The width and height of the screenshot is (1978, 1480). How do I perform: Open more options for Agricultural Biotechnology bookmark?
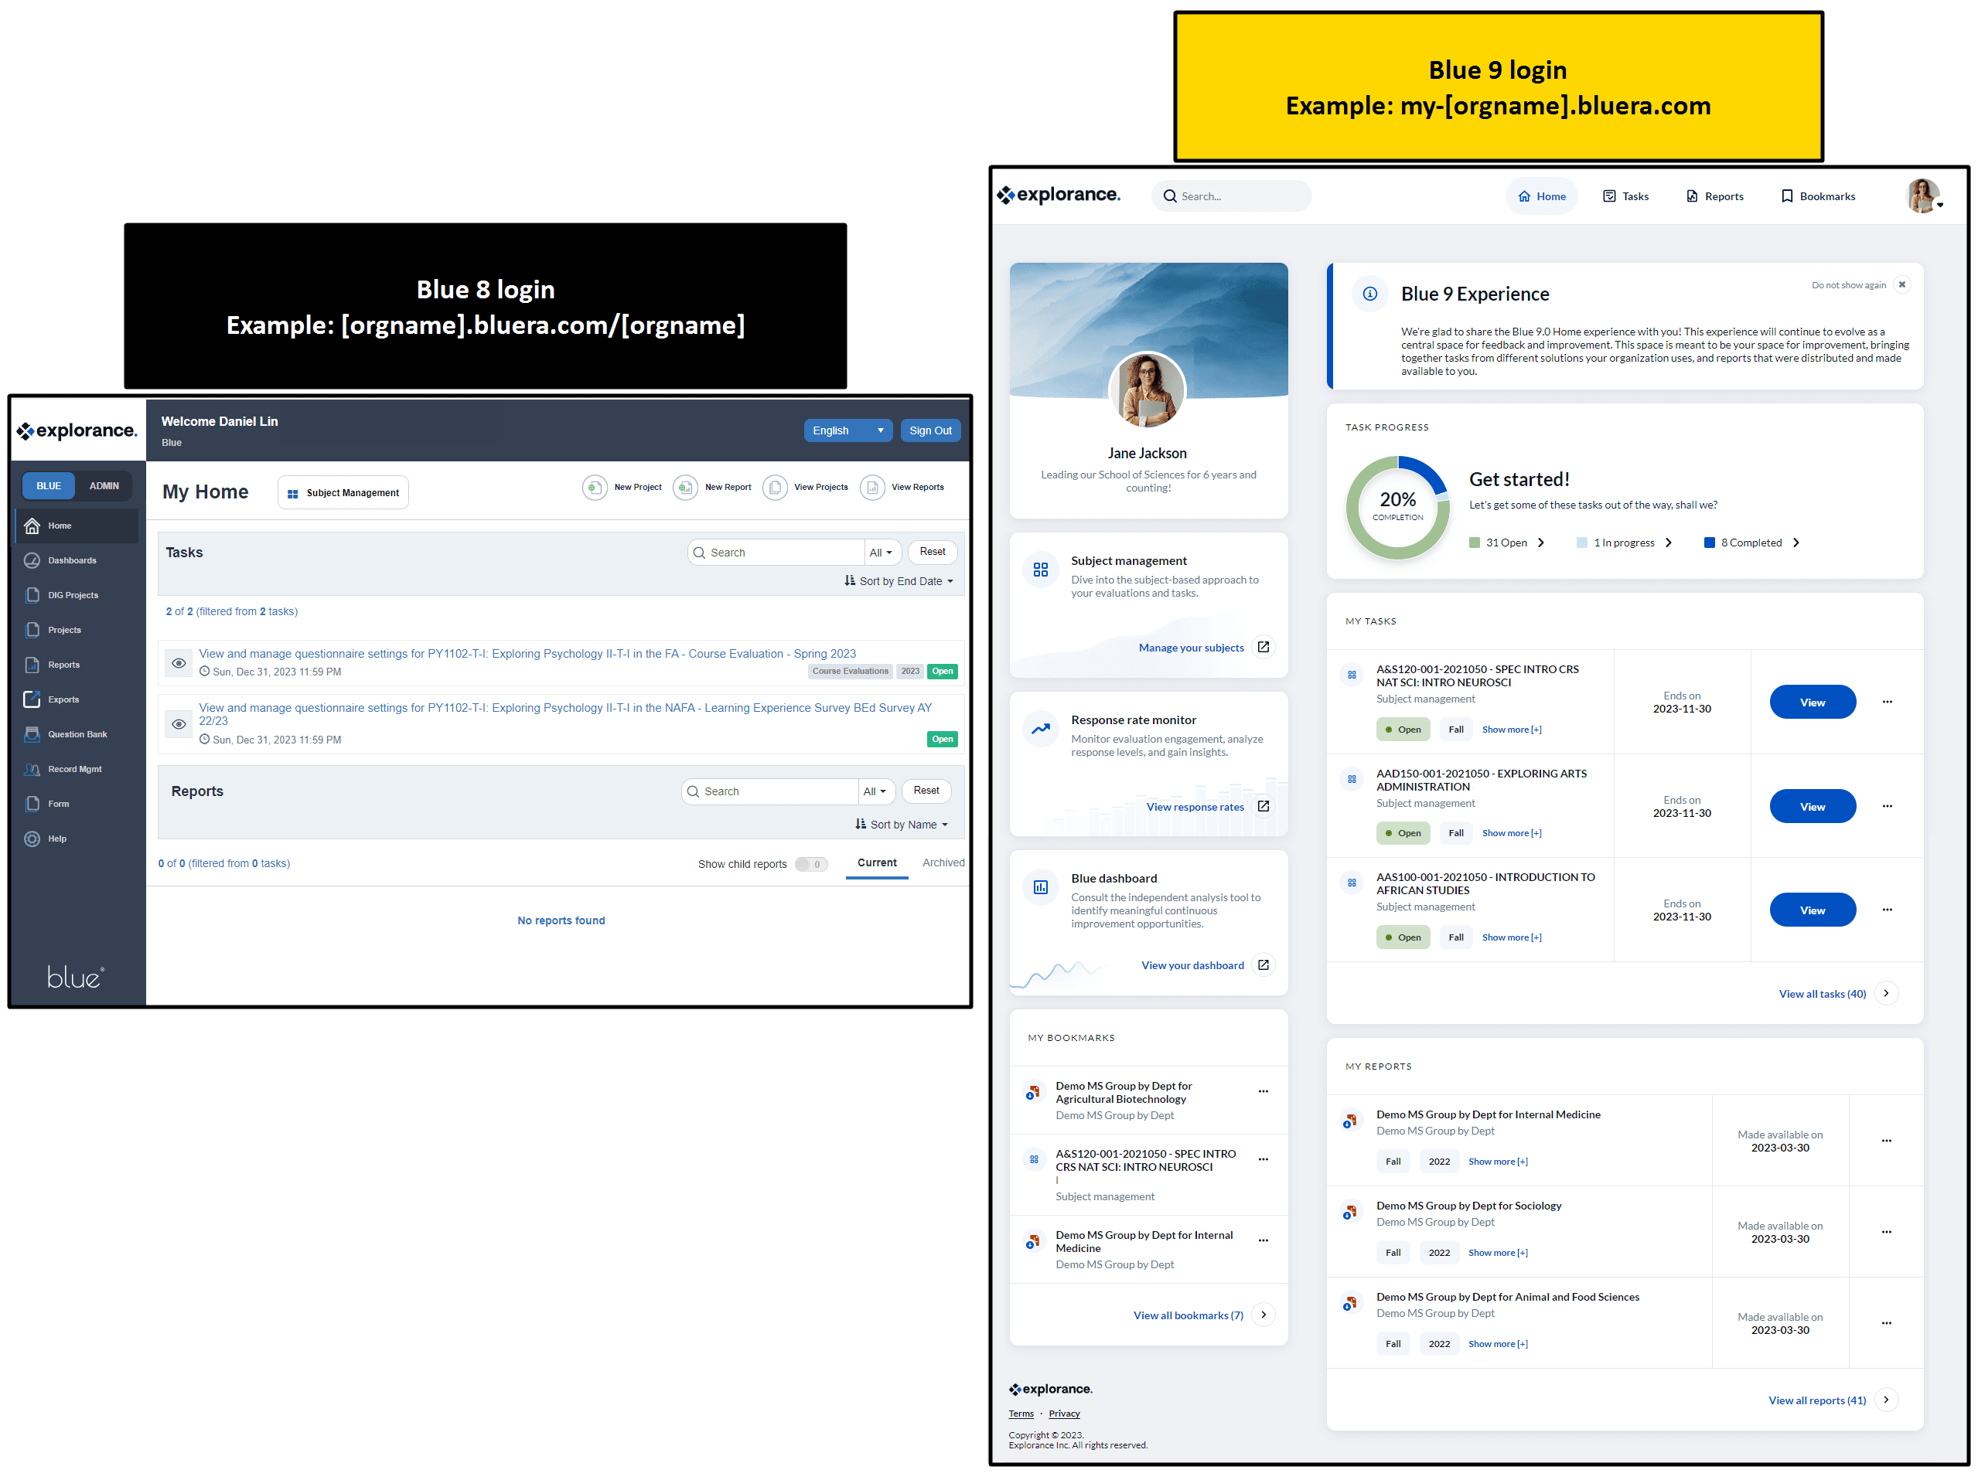point(1264,1092)
